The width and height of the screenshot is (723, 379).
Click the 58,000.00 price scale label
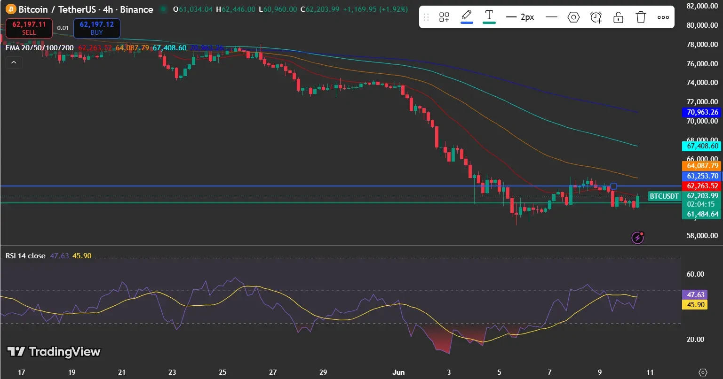[x=702, y=236]
